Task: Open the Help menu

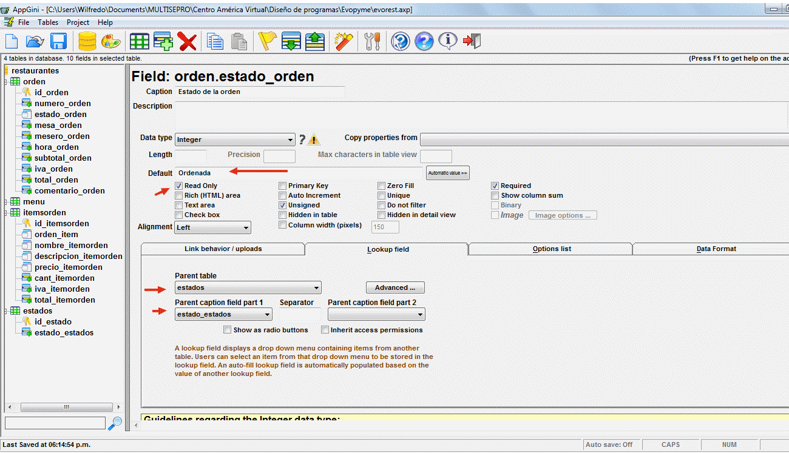Action: point(105,22)
